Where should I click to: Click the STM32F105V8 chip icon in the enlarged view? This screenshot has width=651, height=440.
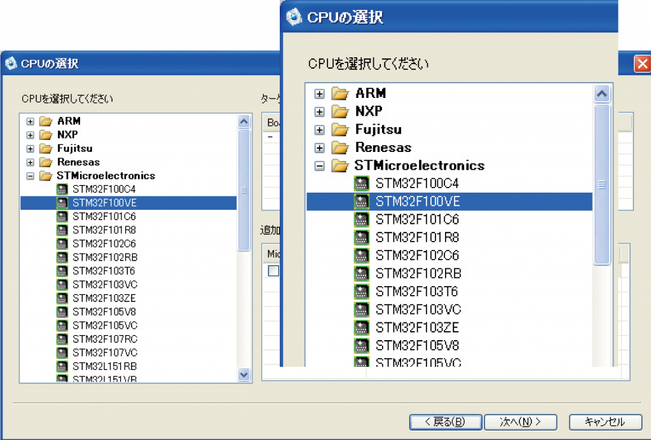pos(362,346)
